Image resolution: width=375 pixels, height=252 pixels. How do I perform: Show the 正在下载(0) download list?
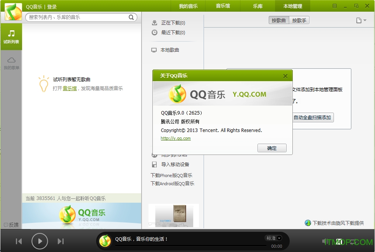coord(169,23)
